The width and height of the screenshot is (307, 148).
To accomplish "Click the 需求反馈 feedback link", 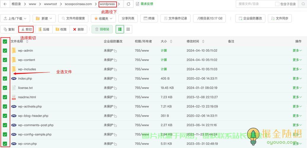I will 144,4.
